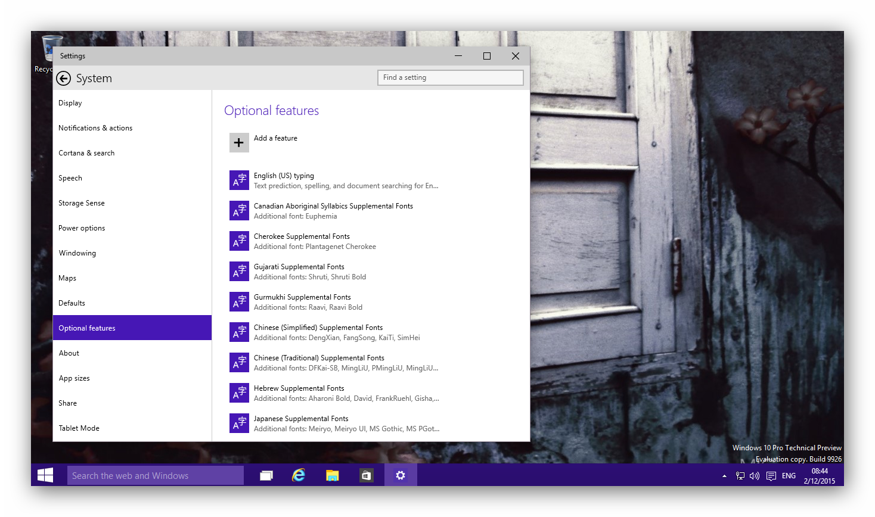The width and height of the screenshot is (875, 517).
Task: Select 'English (US) typing' feature text
Action: coord(284,176)
